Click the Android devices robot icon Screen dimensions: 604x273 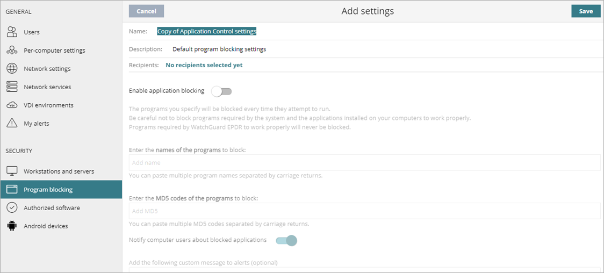(x=12, y=226)
